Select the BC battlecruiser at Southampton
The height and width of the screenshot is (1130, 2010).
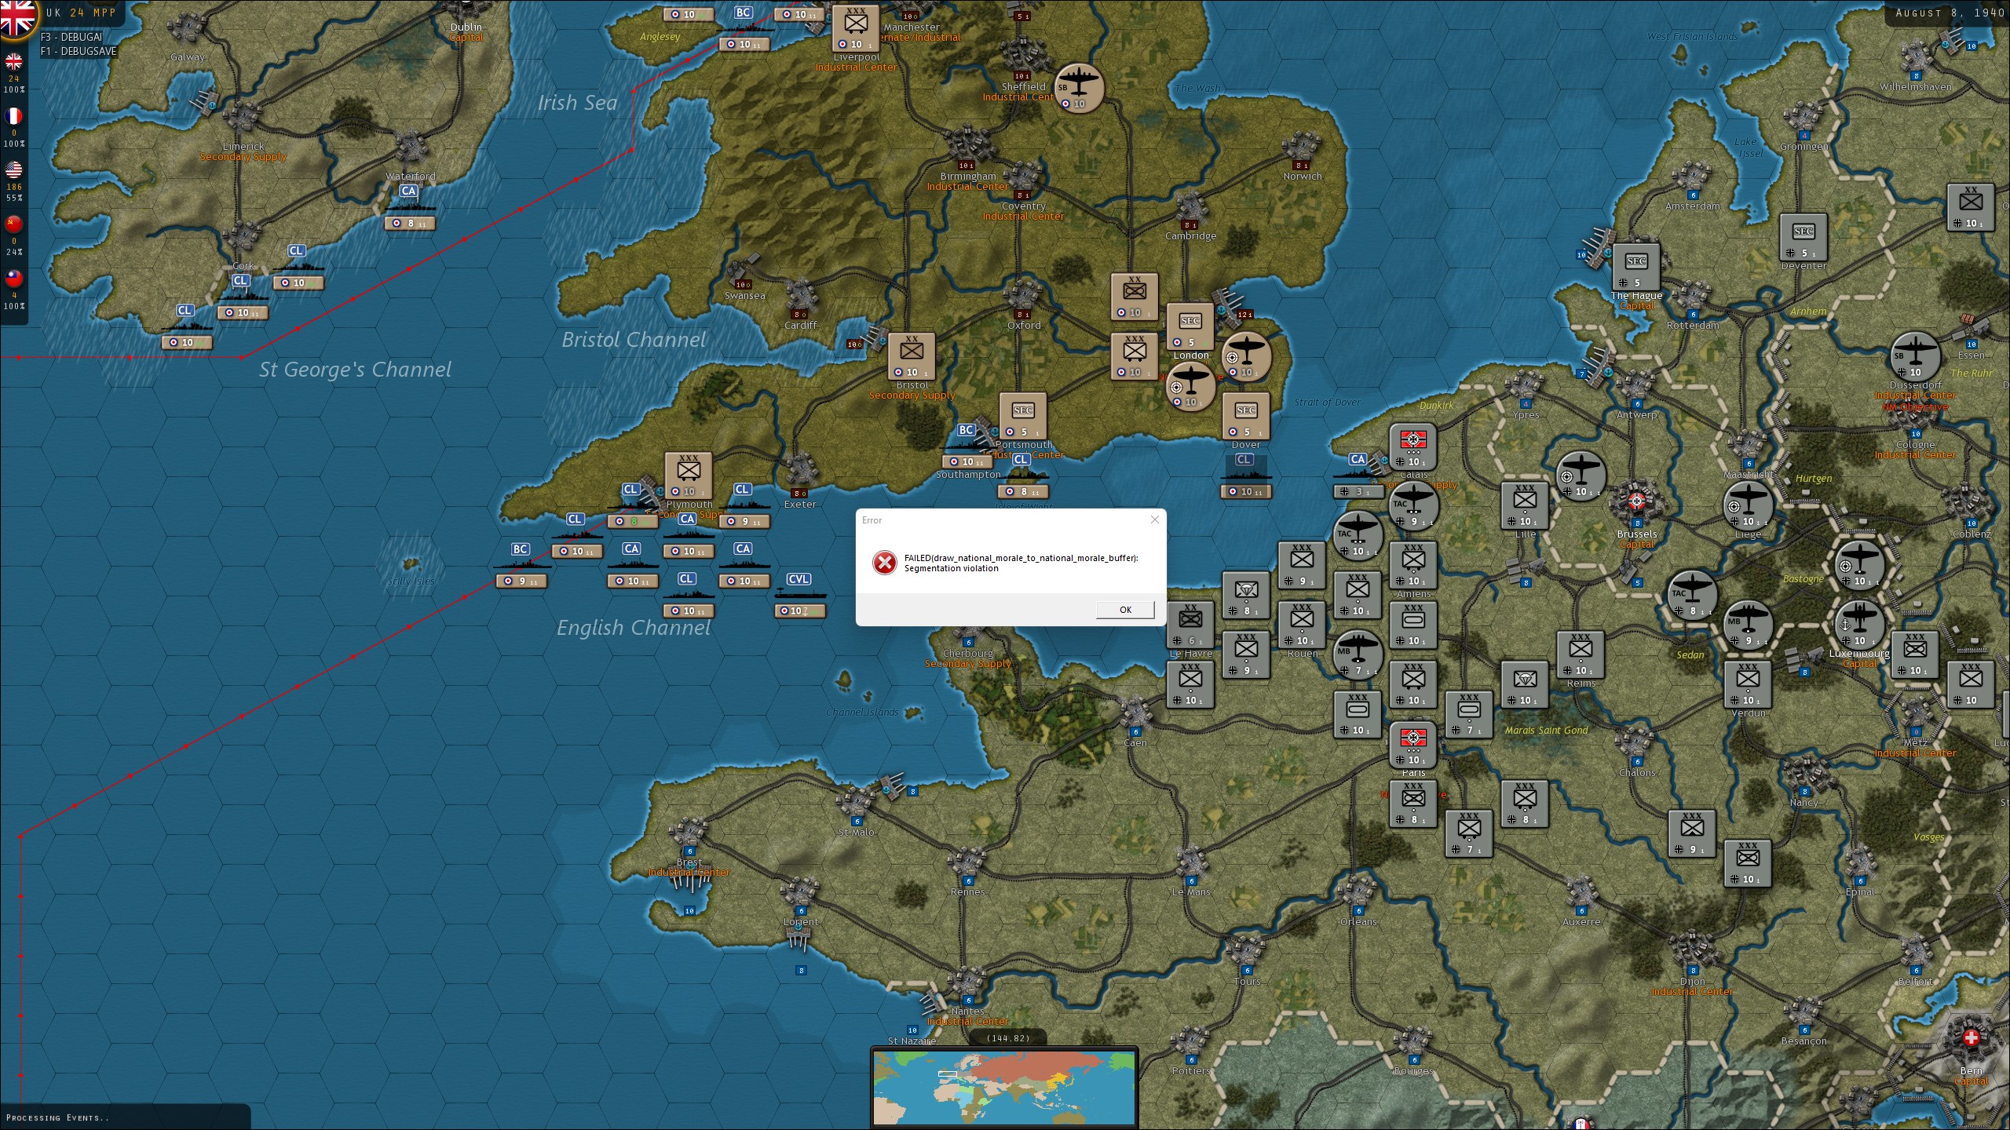click(x=967, y=446)
